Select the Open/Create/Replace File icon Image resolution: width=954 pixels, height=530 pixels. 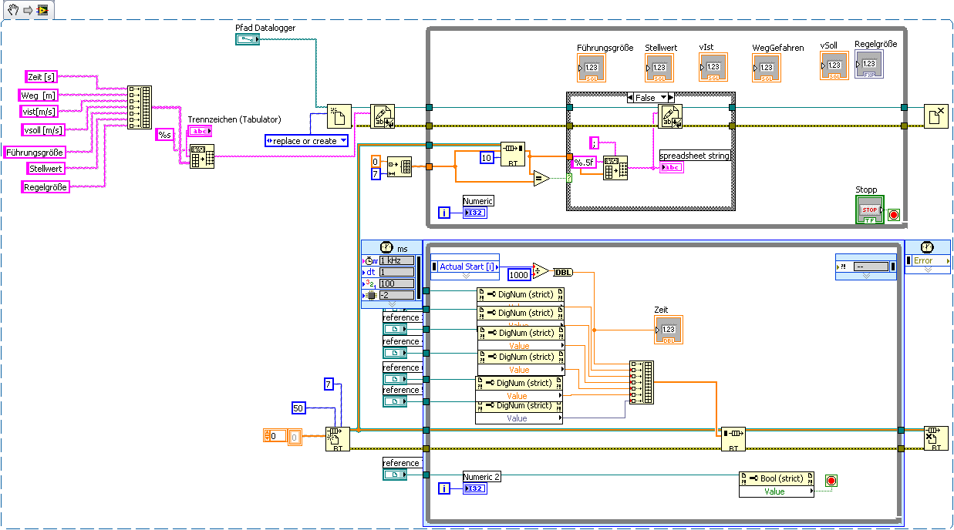point(339,116)
